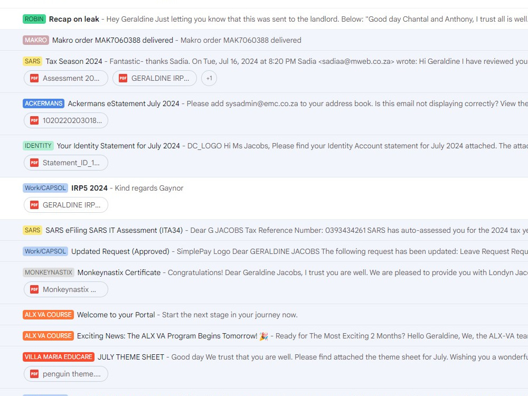The image size is (528, 396).
Task: Open the IRP5 2024 email
Action: pyautogui.click(x=90, y=188)
